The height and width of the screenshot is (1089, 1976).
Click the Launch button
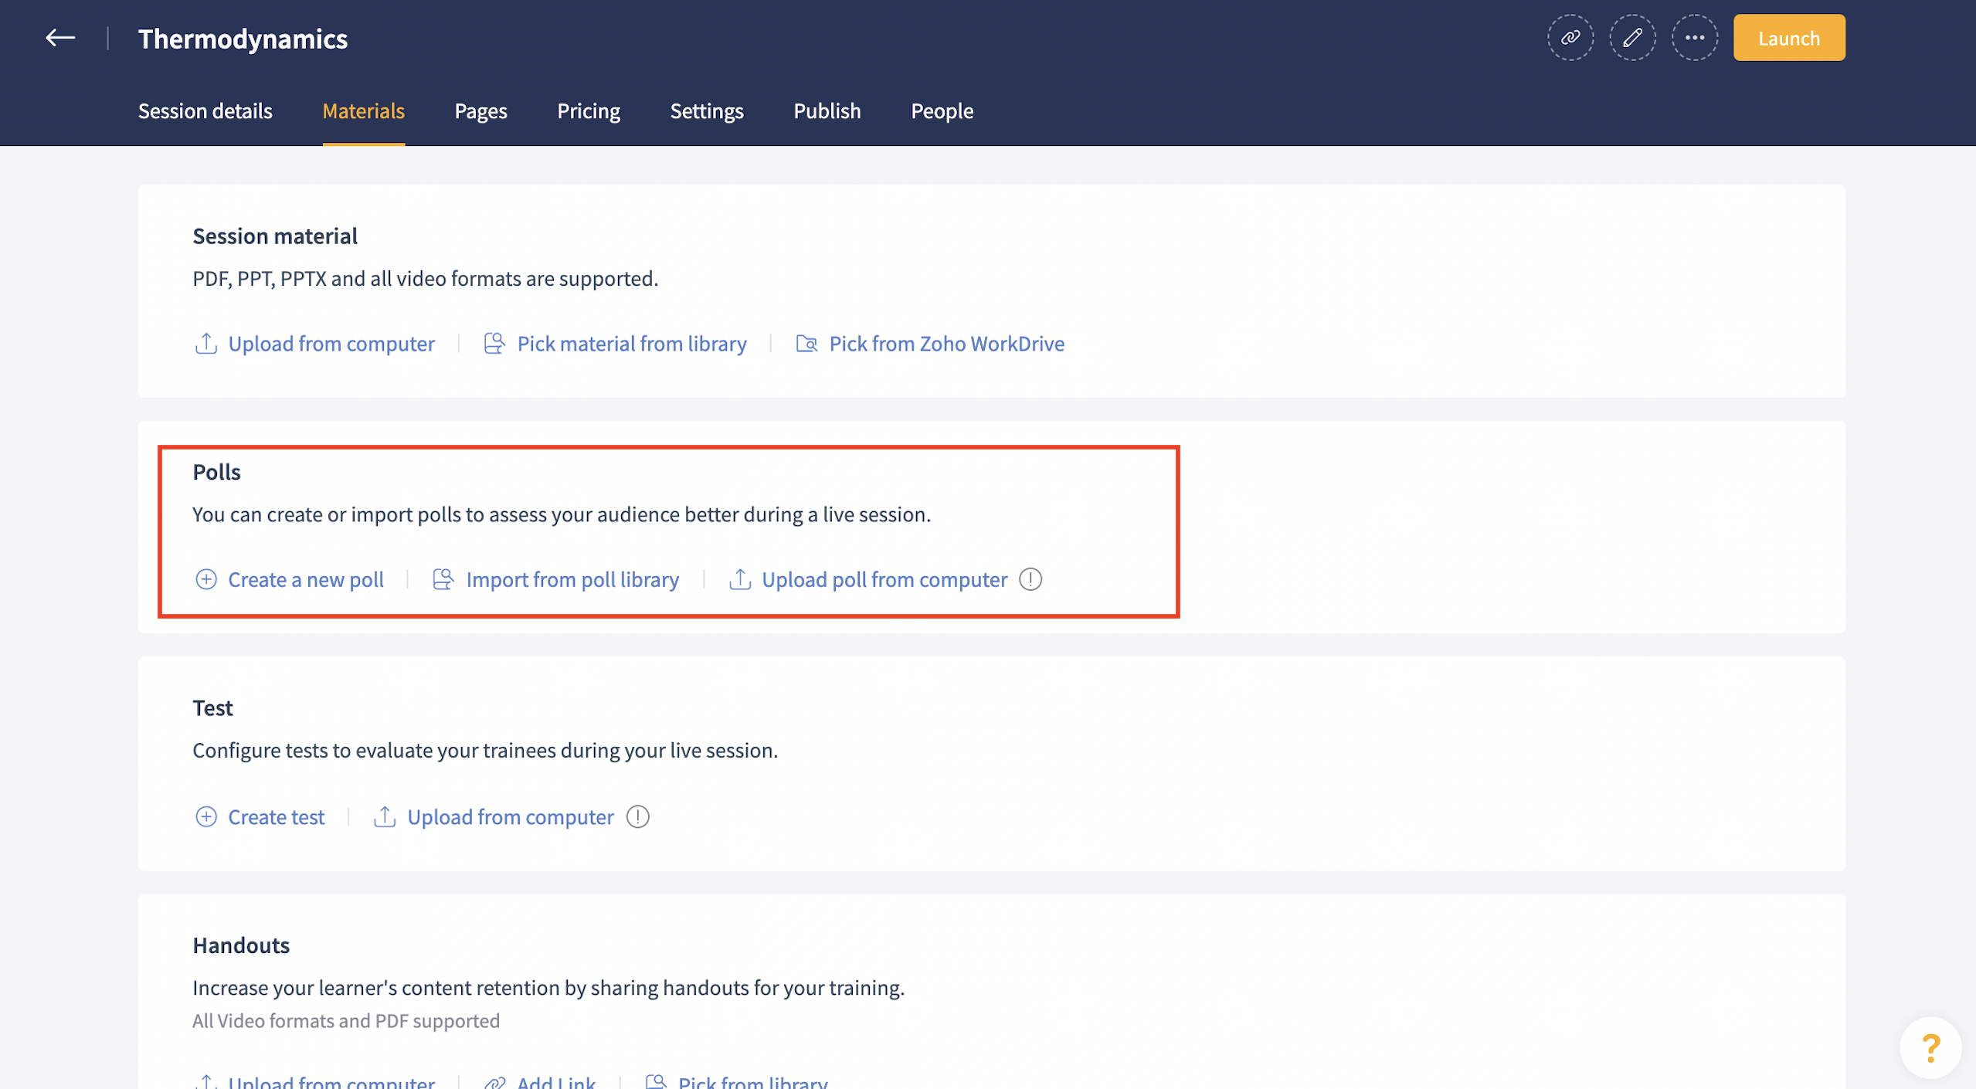click(x=1788, y=38)
